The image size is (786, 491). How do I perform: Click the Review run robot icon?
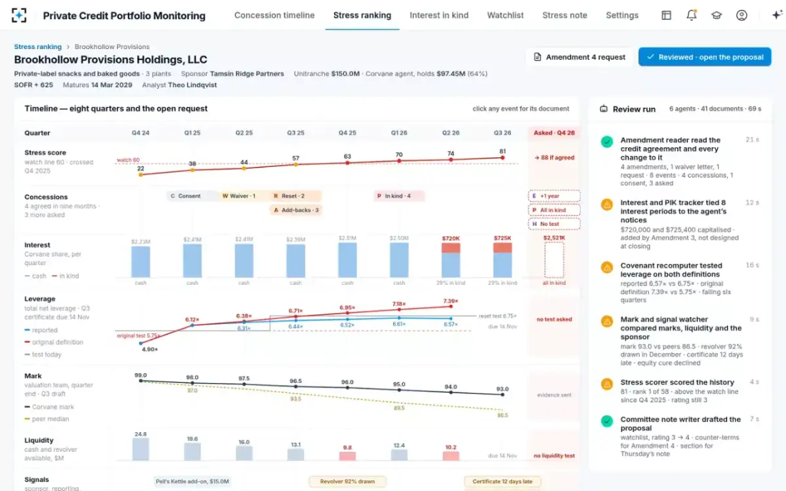tap(604, 109)
